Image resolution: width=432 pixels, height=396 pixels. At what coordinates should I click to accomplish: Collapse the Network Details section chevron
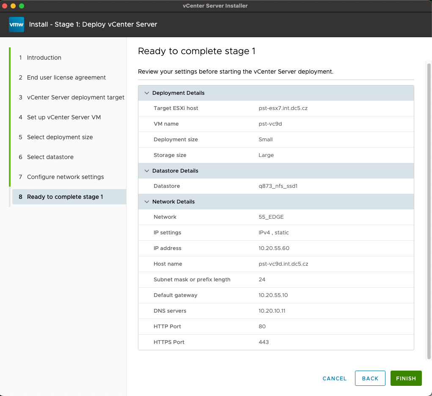click(x=146, y=202)
